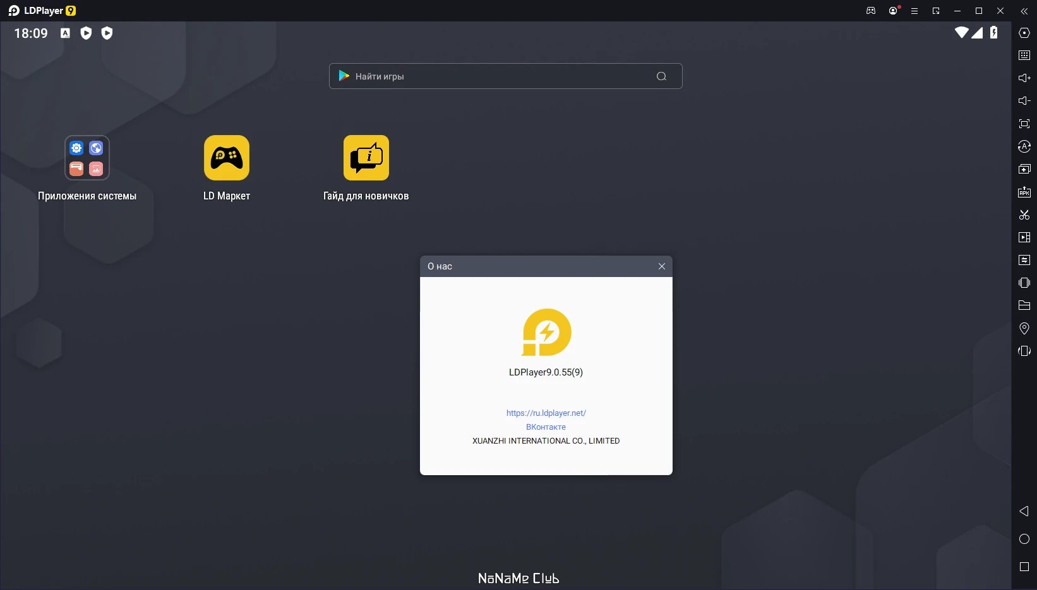Screen dimensions: 1037x590
Task: Open the ВКонтакте link
Action: pyautogui.click(x=546, y=427)
